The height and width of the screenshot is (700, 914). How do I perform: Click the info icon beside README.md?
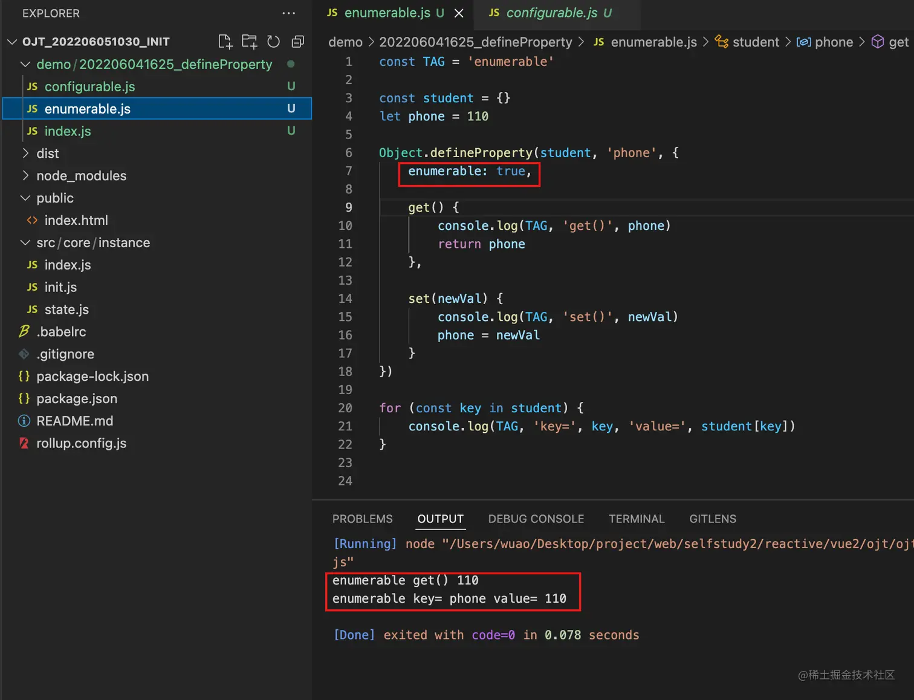[x=24, y=421]
